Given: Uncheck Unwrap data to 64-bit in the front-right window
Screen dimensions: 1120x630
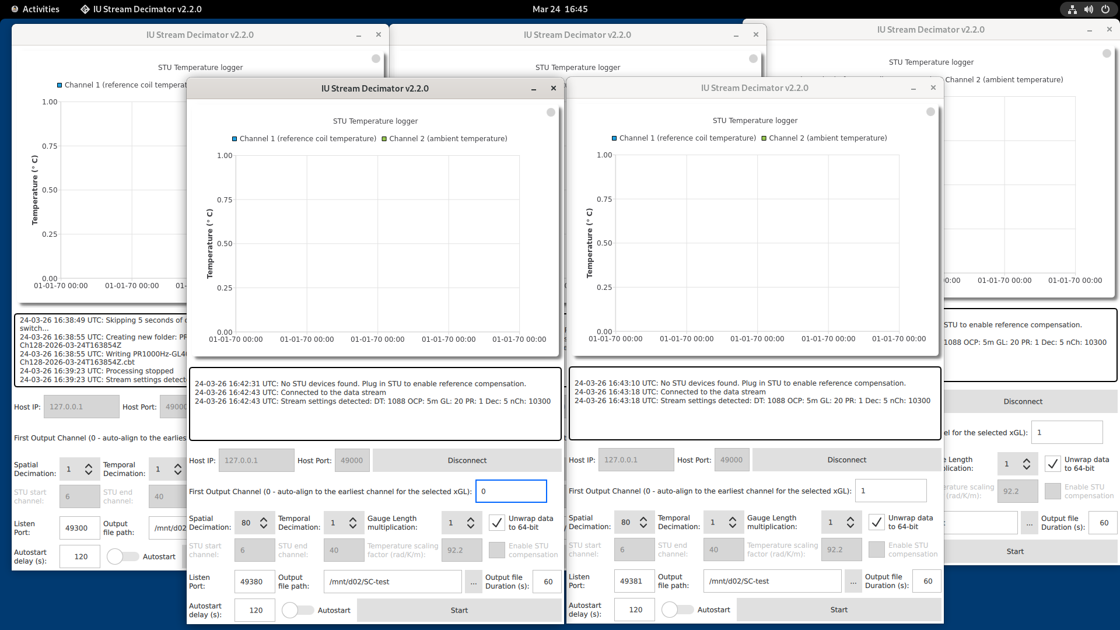Looking at the screenshot, I should tap(876, 522).
